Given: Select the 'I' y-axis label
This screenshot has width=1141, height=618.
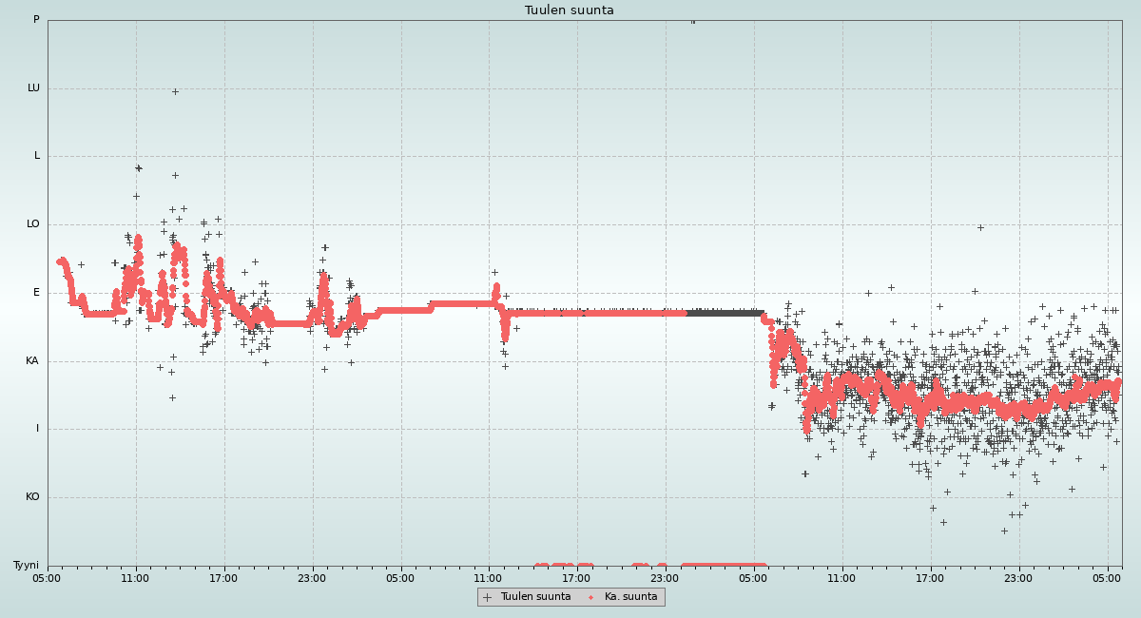Looking at the screenshot, I should pyautogui.click(x=38, y=429).
